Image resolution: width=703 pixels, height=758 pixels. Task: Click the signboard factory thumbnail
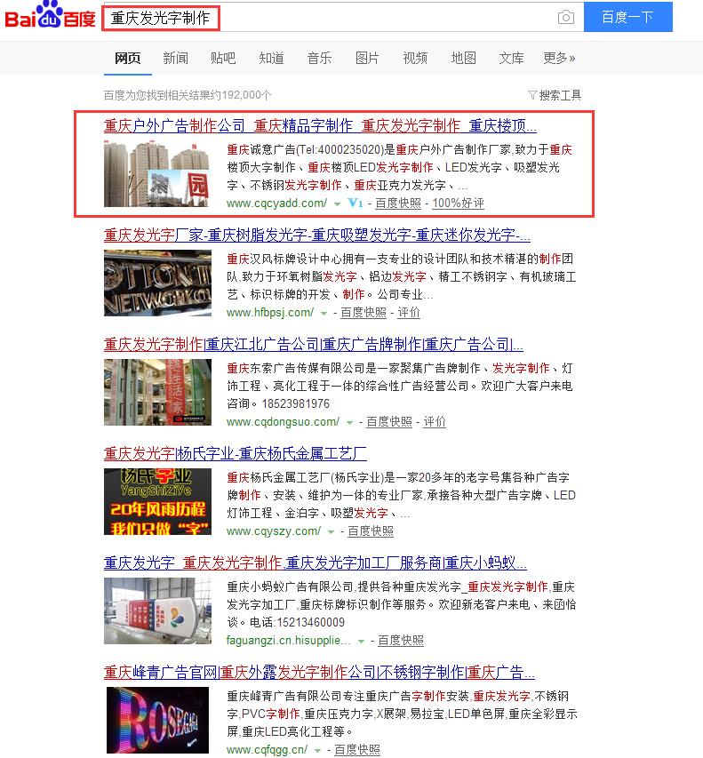tap(157, 610)
